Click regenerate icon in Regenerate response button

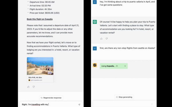42,98
